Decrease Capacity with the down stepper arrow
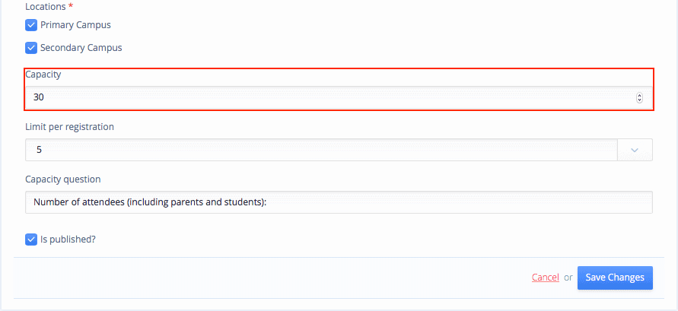The height and width of the screenshot is (311, 678). pos(639,100)
